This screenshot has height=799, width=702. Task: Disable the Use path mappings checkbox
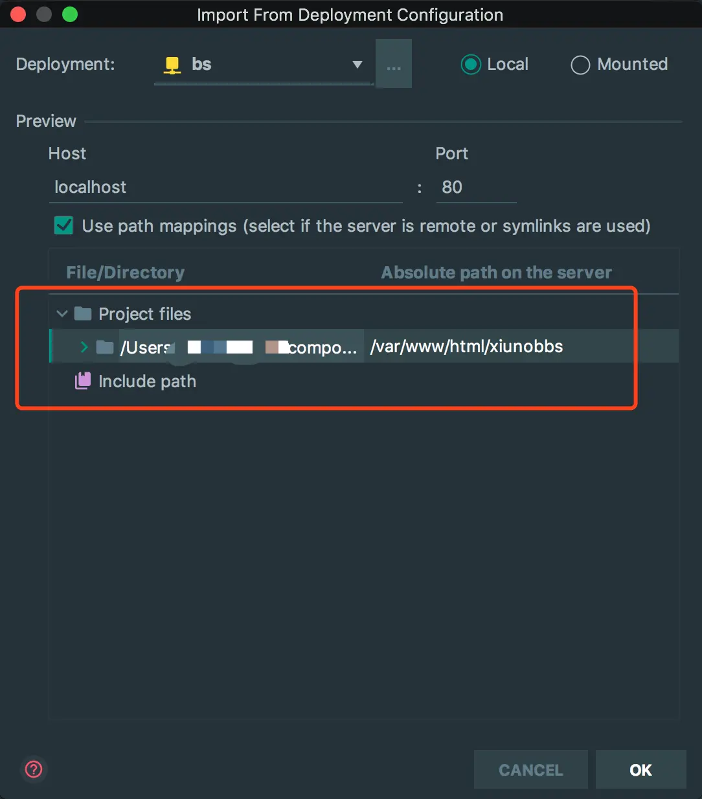coord(64,226)
